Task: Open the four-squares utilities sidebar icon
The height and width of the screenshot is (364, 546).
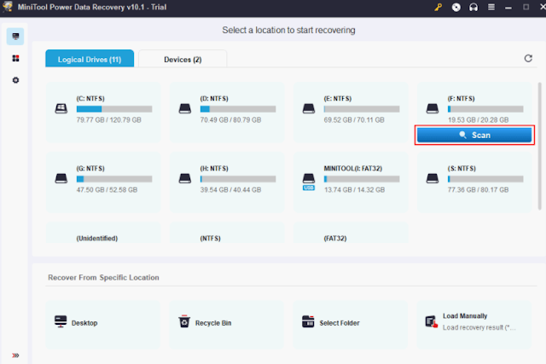Action: point(15,58)
